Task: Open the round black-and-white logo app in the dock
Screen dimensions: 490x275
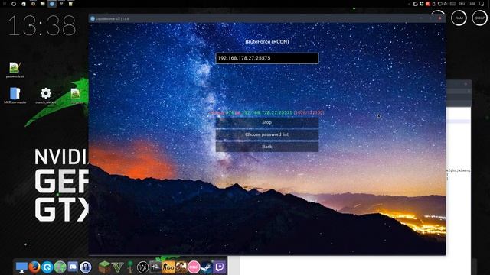Action: tap(143, 267)
